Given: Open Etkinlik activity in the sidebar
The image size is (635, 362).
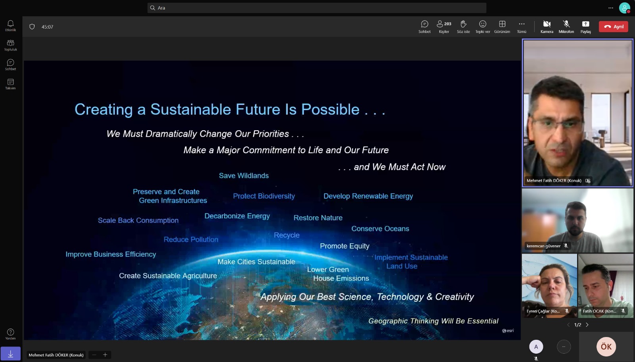Looking at the screenshot, I should [11, 26].
